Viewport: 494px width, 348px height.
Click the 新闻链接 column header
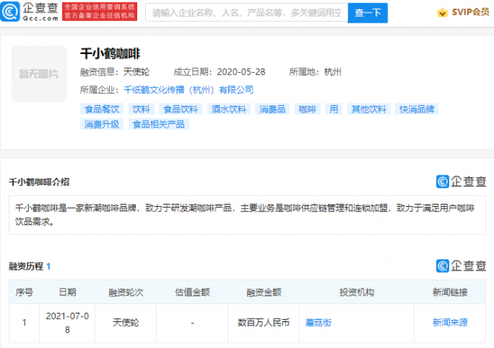[450, 292]
